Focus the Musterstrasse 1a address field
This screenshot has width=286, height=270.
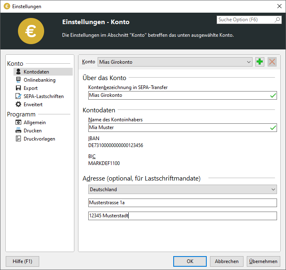pyautogui.click(x=182, y=203)
